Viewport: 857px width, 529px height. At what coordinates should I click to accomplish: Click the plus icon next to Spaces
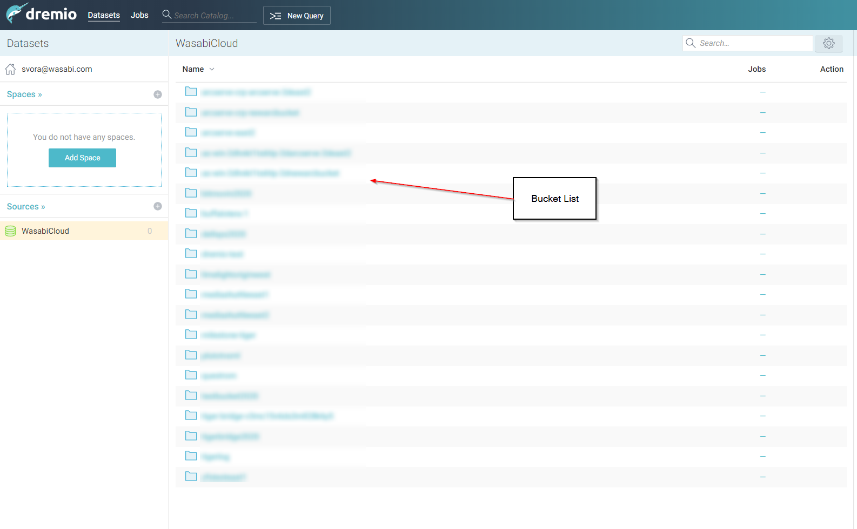point(158,94)
